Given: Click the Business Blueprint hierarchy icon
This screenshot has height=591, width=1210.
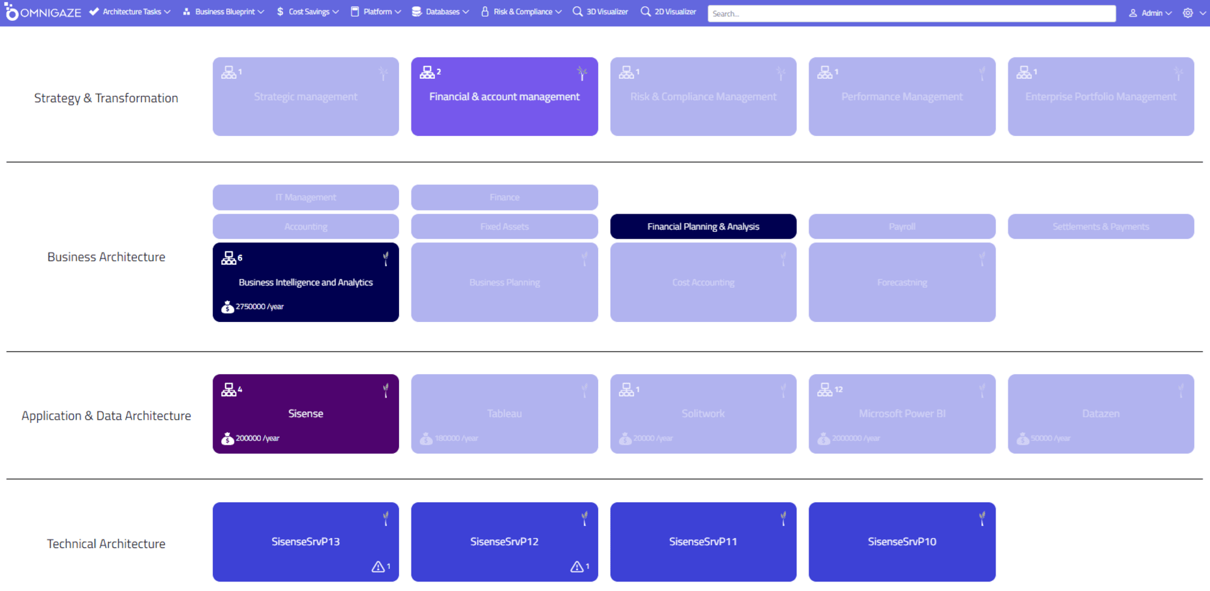Looking at the screenshot, I should pos(187,12).
